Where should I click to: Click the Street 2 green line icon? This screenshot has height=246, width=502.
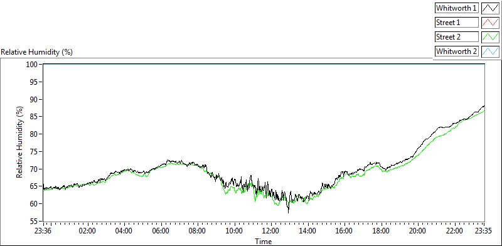click(x=490, y=37)
